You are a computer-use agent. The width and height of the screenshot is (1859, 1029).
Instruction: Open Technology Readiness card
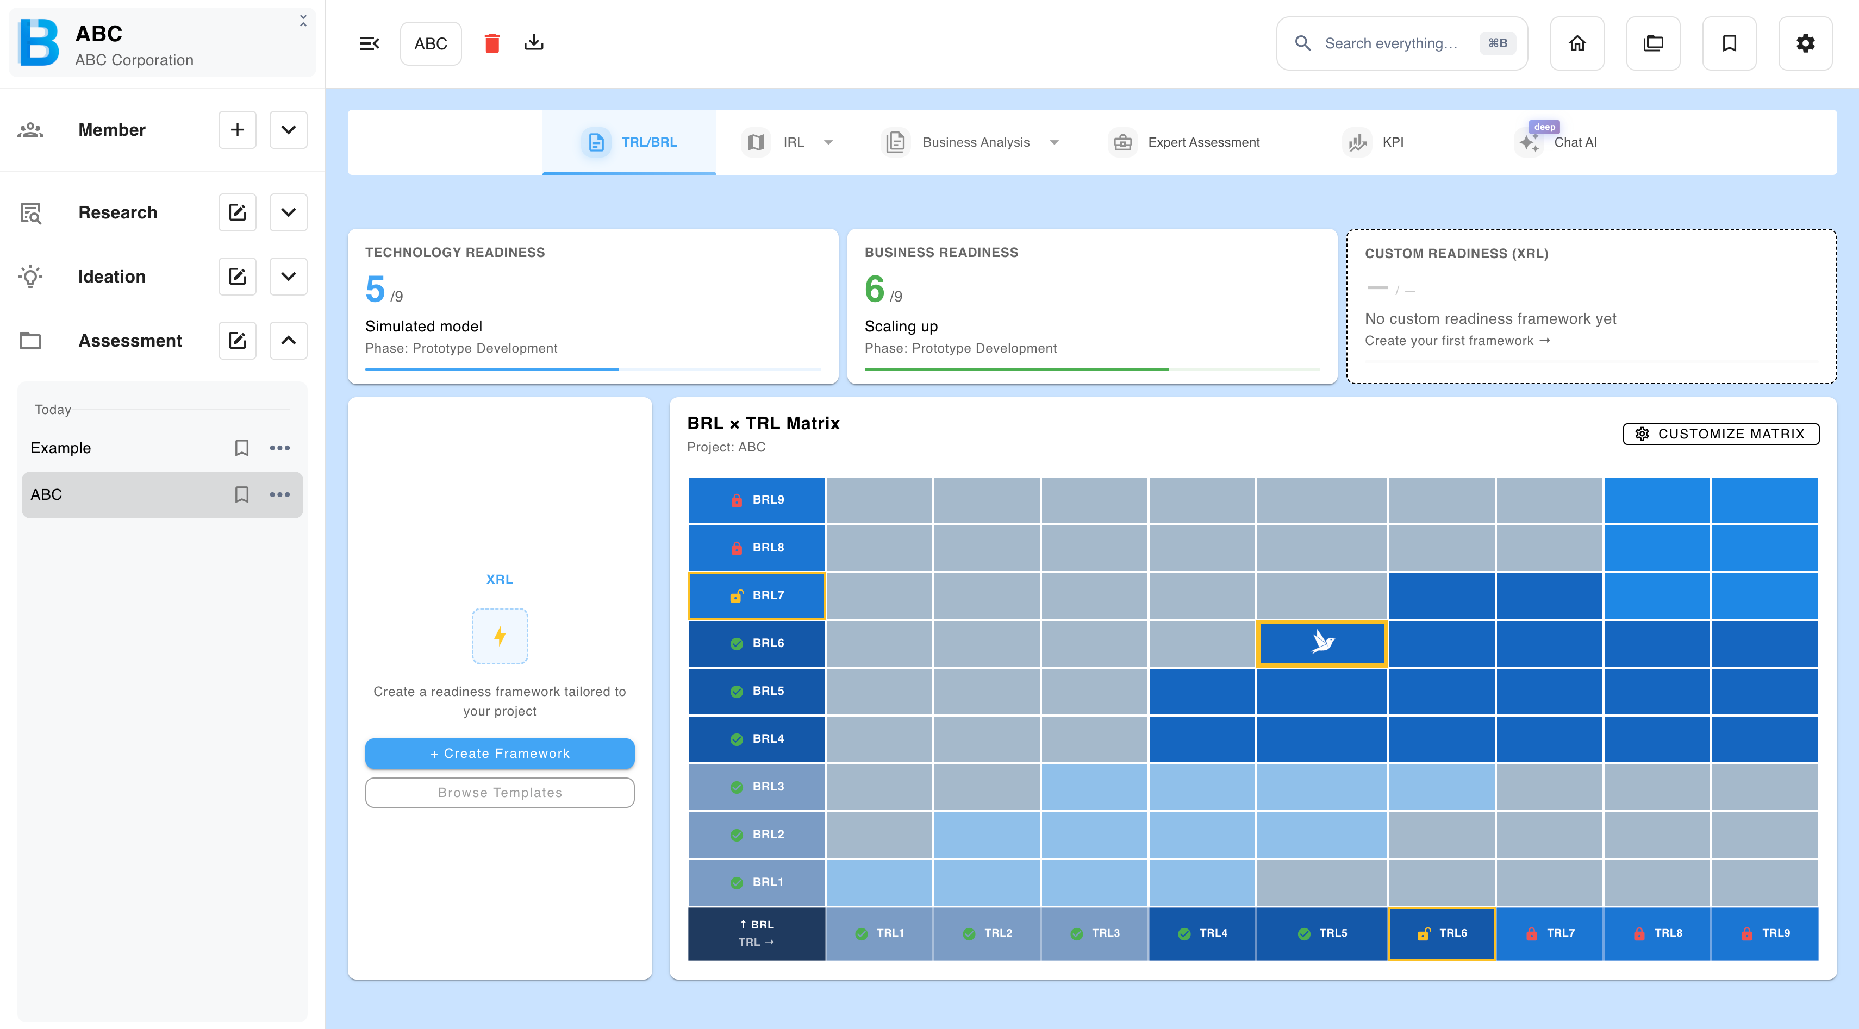click(593, 306)
